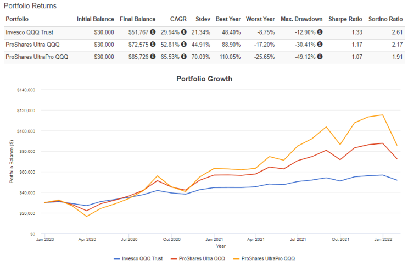Screen dimensions: 408x265
Task: Click info icon beside $72,575 final balance
Action: 153,44
